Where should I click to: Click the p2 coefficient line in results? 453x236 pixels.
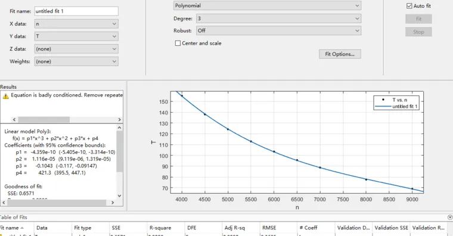[x=63, y=159]
